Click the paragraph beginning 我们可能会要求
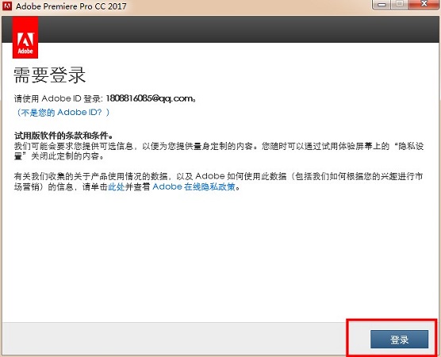Viewport: 441px width, 357px height. coord(219,151)
